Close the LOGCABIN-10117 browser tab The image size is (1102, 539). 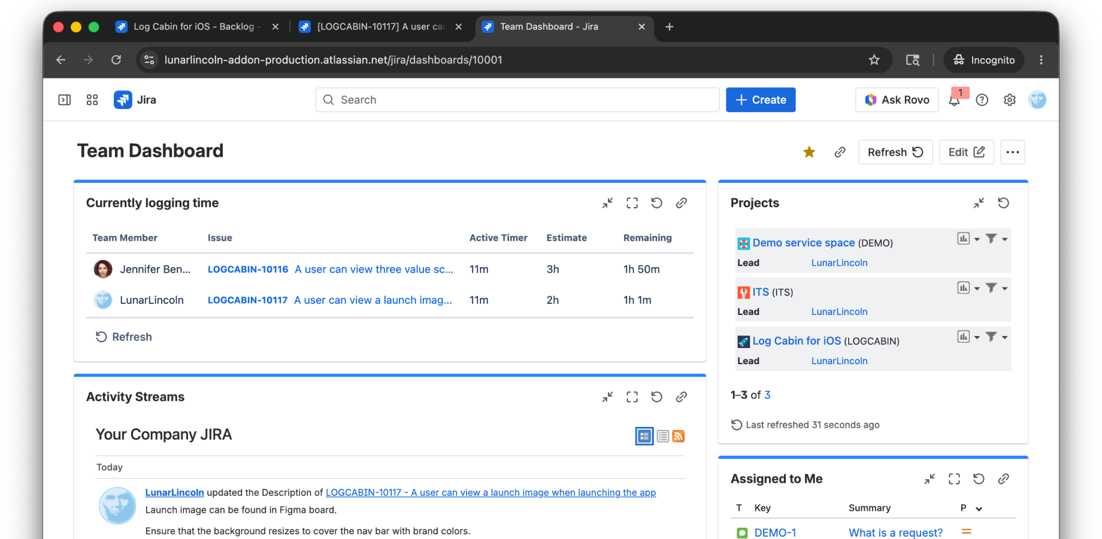pyautogui.click(x=459, y=27)
